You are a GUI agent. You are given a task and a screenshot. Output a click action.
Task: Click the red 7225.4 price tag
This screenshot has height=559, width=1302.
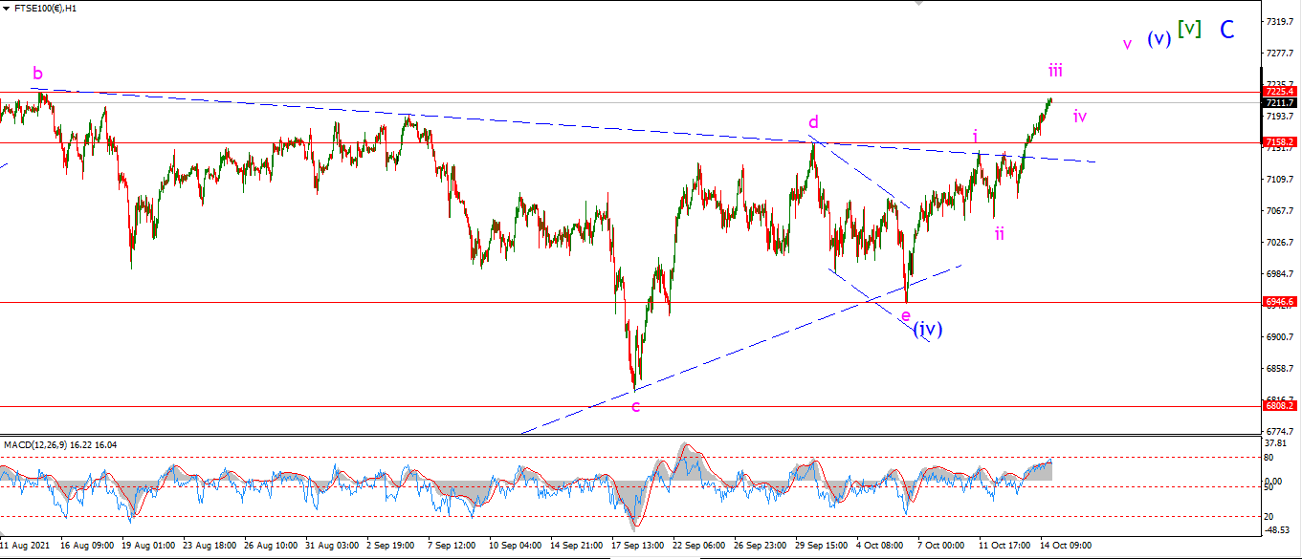pos(1280,93)
